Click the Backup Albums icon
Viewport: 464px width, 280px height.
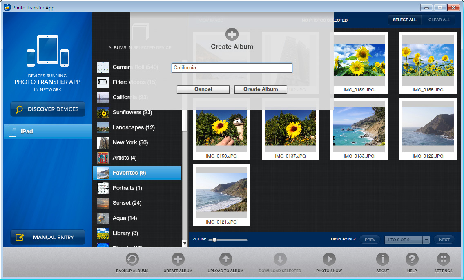click(132, 259)
